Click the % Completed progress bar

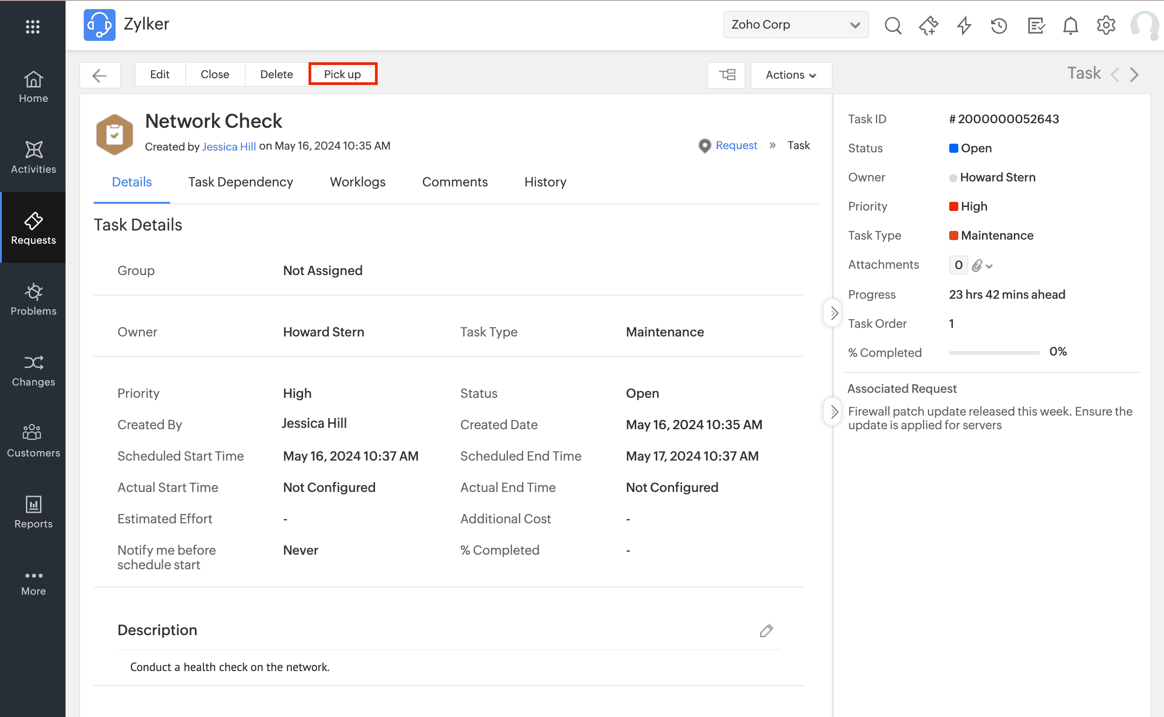click(x=994, y=352)
